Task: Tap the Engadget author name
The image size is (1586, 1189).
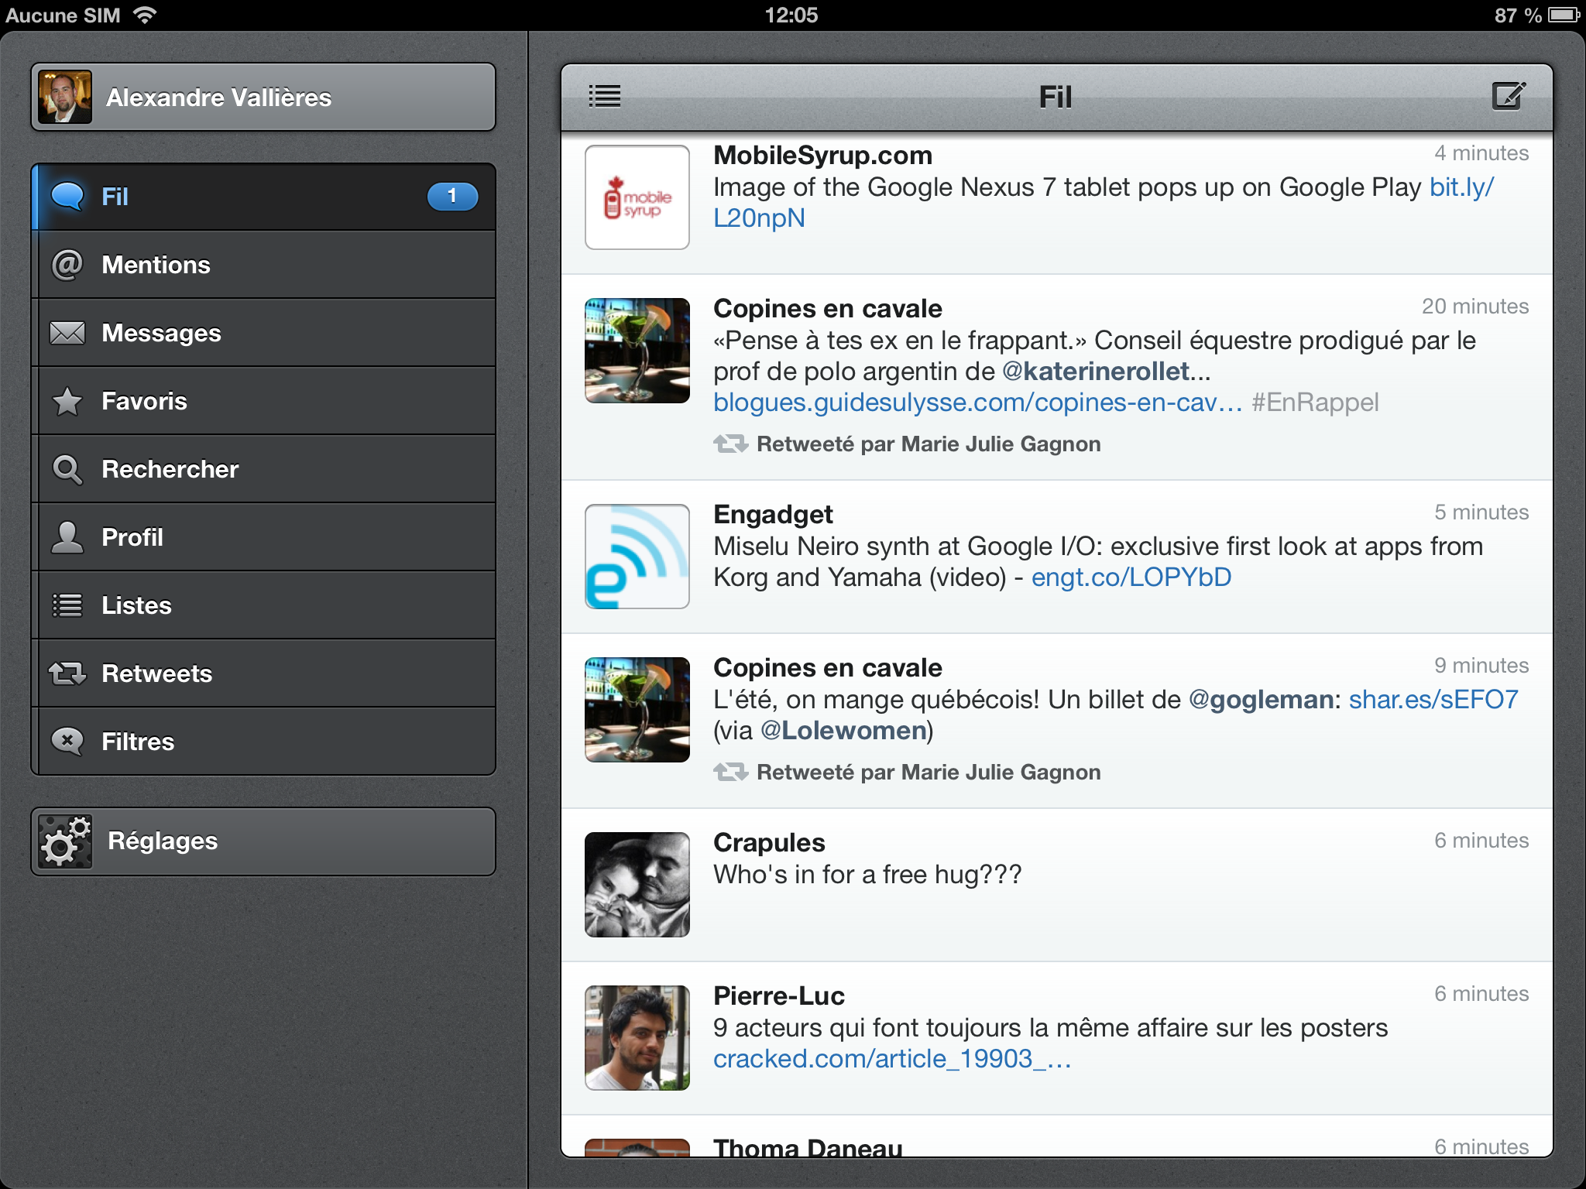Action: [x=773, y=515]
